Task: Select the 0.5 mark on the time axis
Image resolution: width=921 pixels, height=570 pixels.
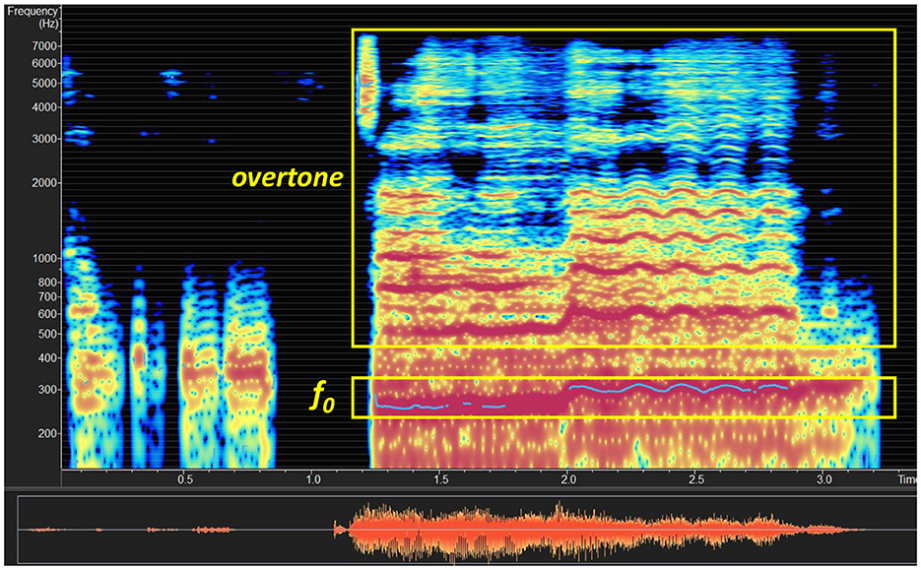Action: click(185, 479)
